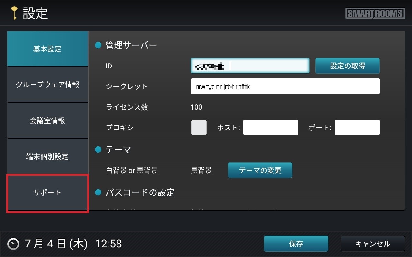Screen dimensions: 412x257
Task: Cancel changes with the キャンセル button
Action: tap(372, 244)
